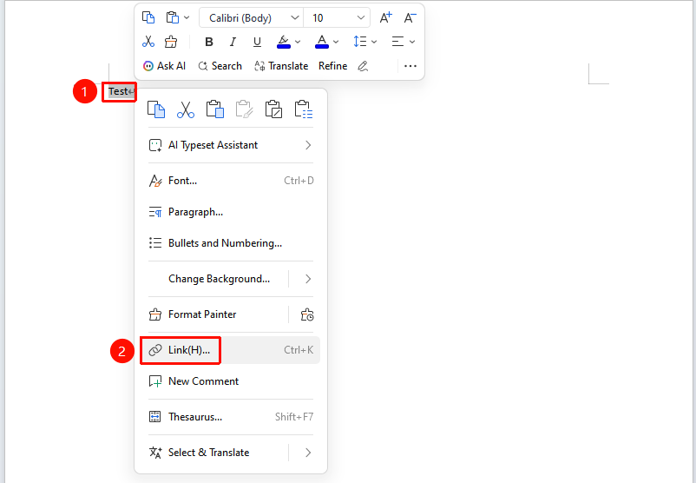This screenshot has height=483, width=696.
Task: Increase font size with A+ icon
Action: coord(385,17)
